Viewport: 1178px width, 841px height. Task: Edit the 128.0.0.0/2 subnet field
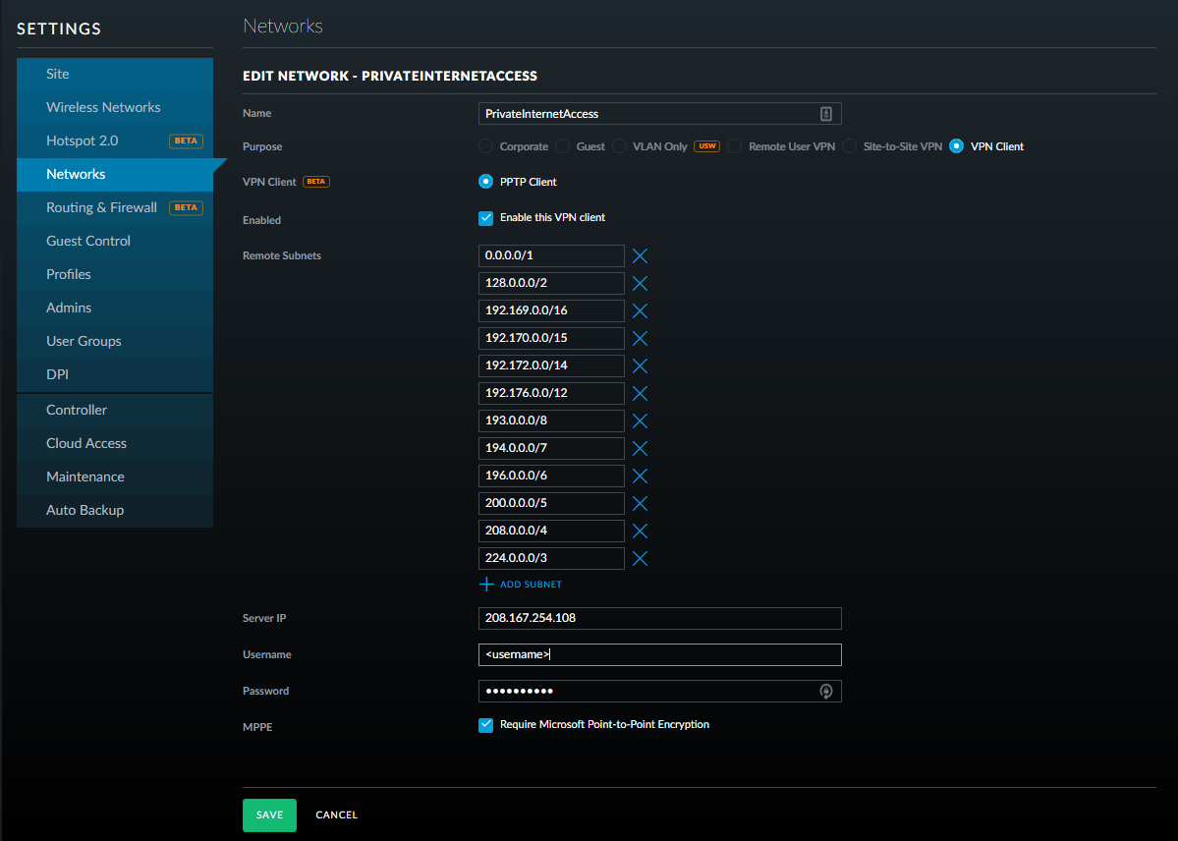(551, 283)
